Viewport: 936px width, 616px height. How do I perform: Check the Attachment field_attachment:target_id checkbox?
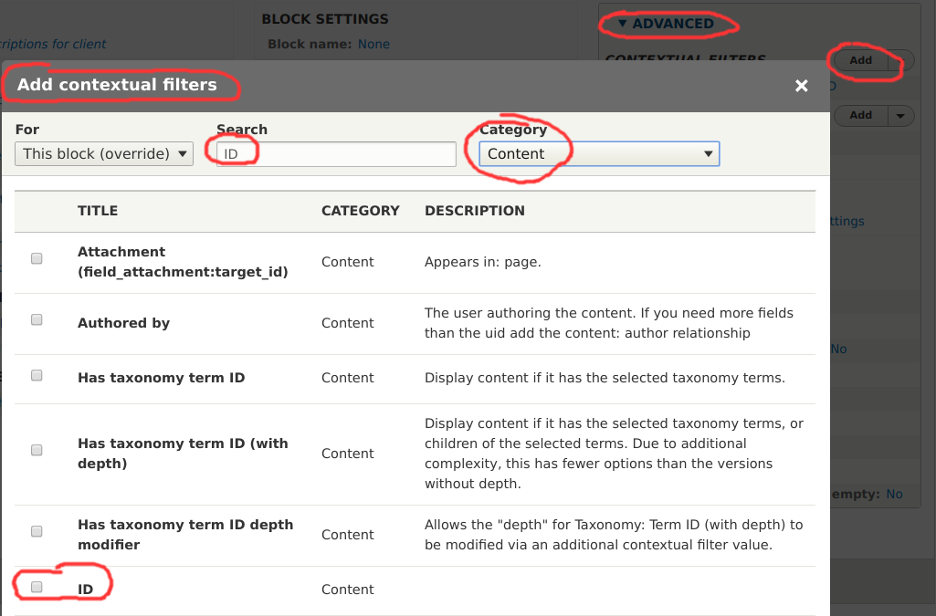pos(37,259)
